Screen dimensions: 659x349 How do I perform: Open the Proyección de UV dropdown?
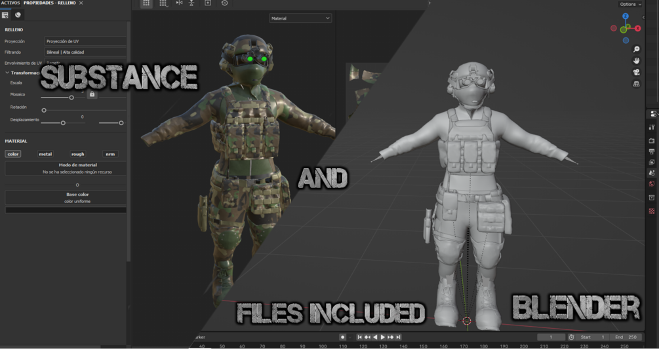[85, 41]
